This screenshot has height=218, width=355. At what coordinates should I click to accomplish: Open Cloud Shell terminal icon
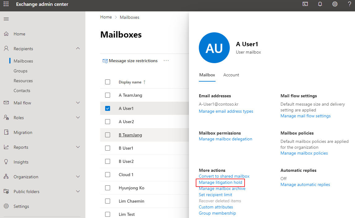305,4
